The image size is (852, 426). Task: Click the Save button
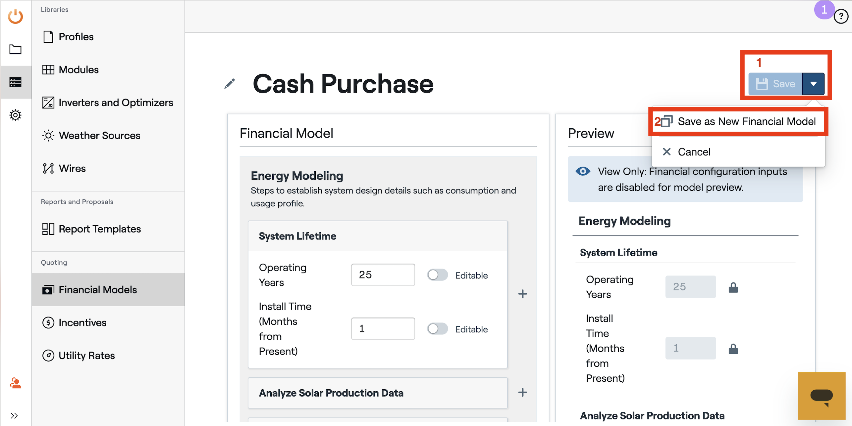click(775, 84)
